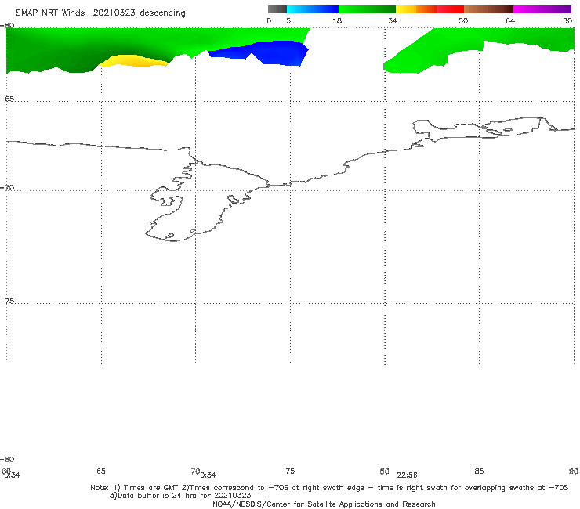Click the '5' label under the color bar

(x=288, y=21)
